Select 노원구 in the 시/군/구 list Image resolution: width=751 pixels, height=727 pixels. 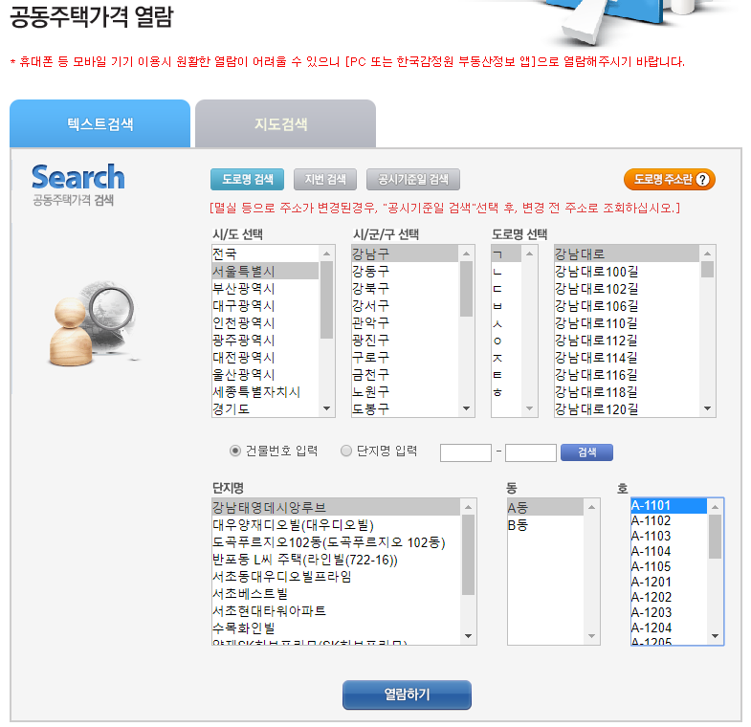405,392
